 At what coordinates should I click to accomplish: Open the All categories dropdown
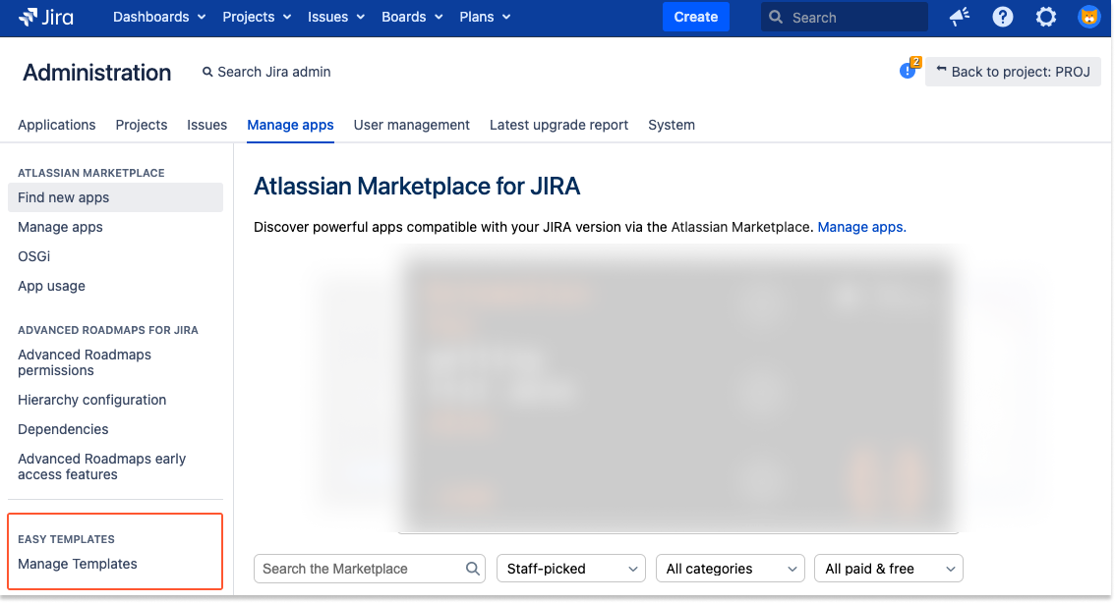tap(730, 569)
